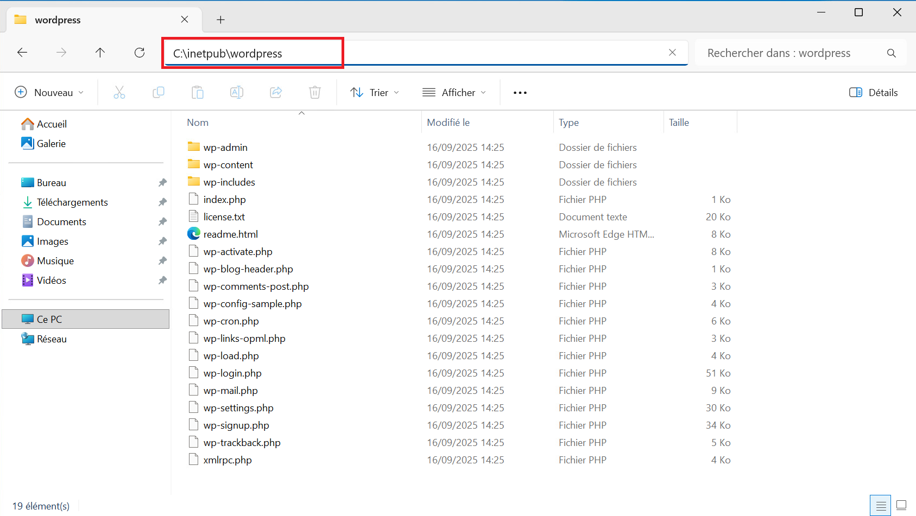916x516 pixels.
Task: Open the Afficher view options menu
Action: pos(454,92)
